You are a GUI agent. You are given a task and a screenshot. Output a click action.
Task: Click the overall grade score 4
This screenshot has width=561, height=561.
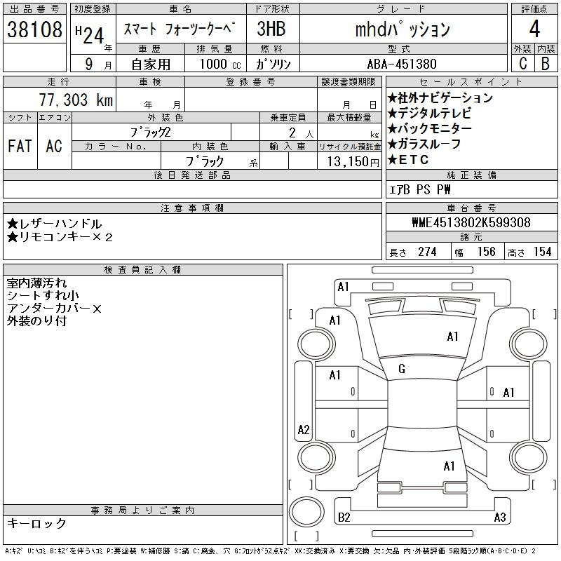click(x=534, y=29)
